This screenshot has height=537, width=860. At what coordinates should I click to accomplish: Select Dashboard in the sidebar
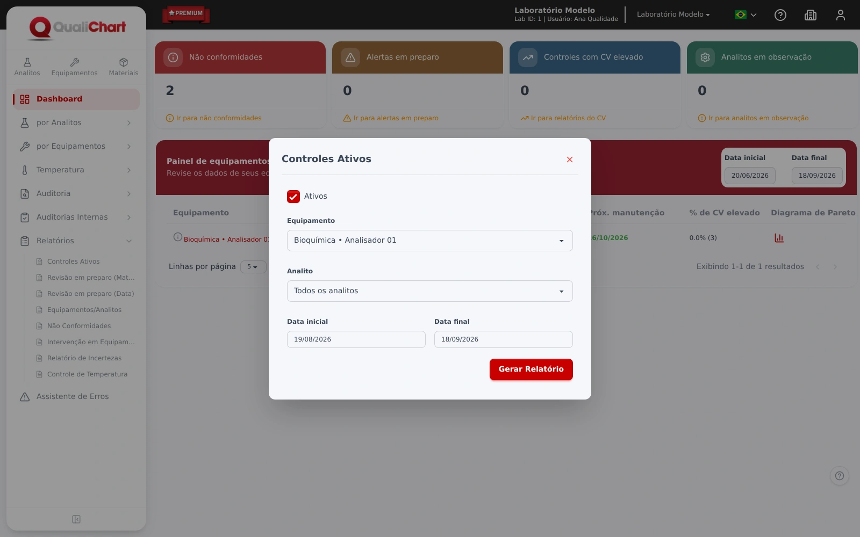tap(76, 99)
